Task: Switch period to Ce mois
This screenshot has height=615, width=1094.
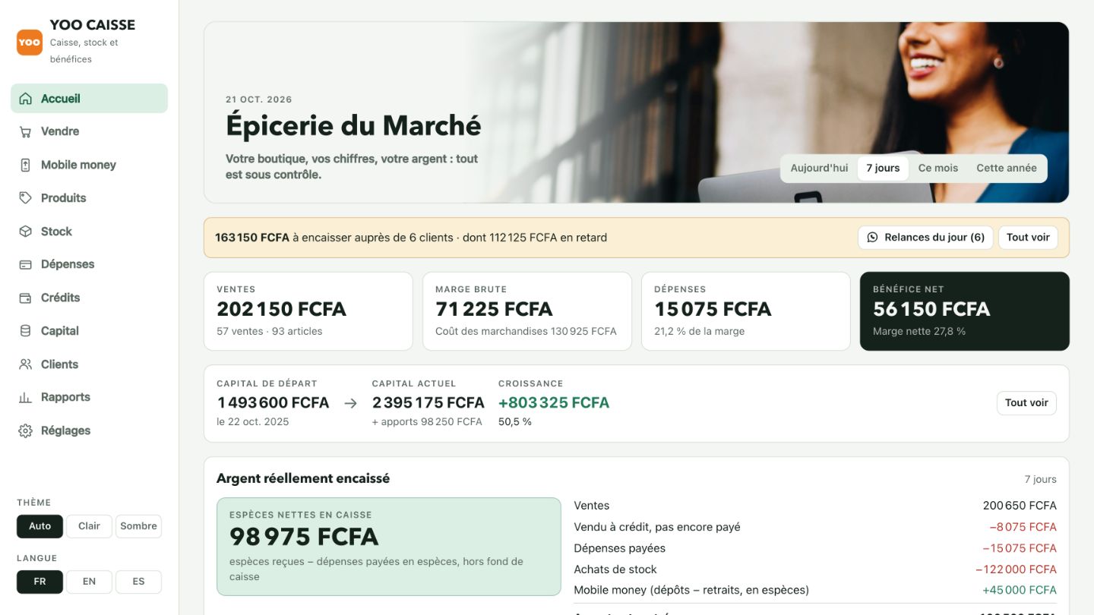Action: coord(938,169)
